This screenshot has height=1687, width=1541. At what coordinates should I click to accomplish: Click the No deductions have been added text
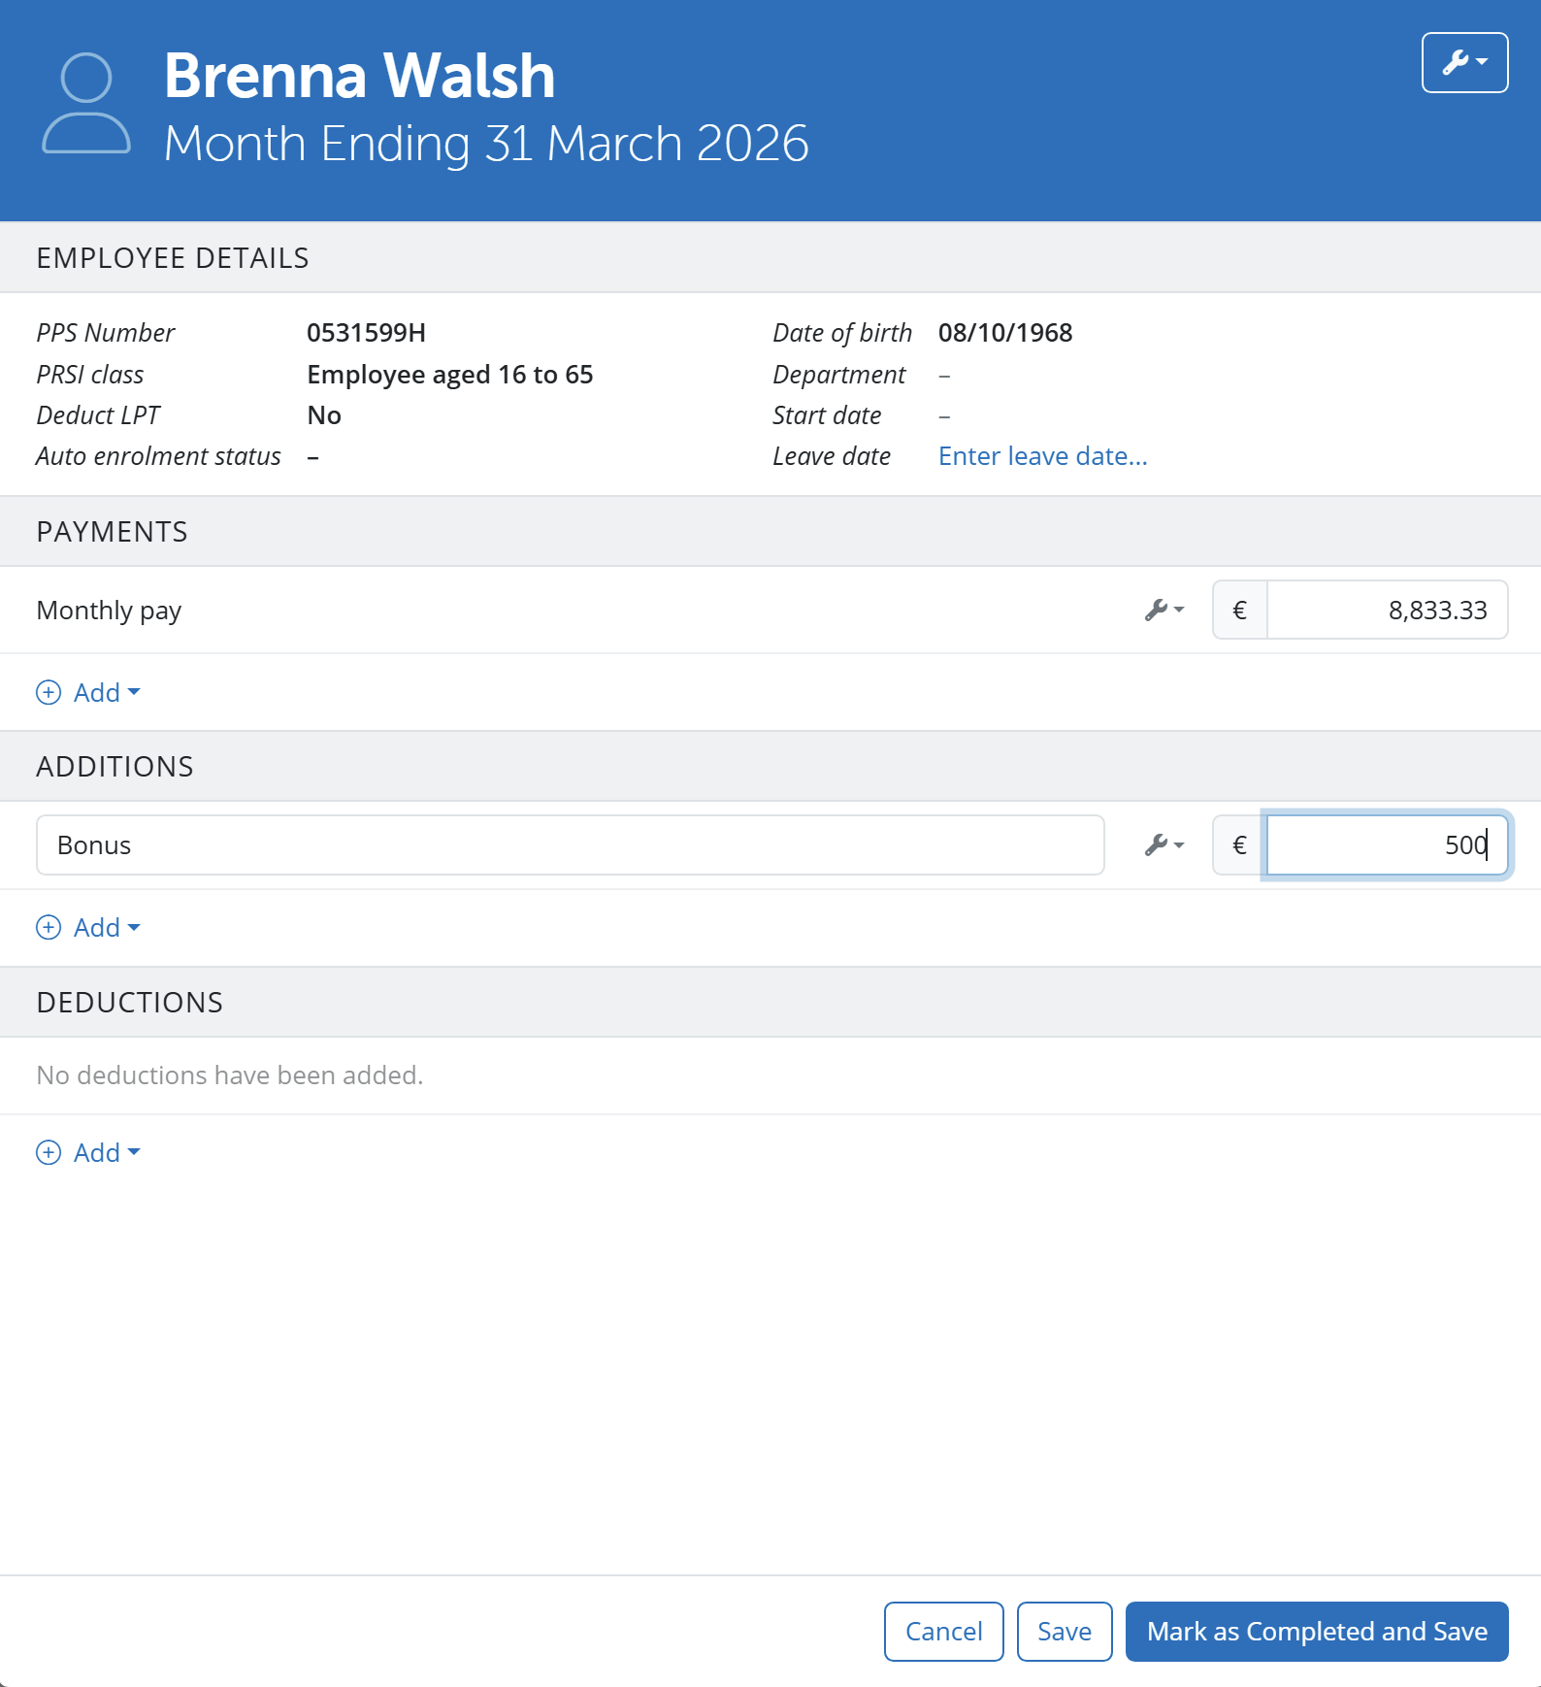click(230, 1075)
